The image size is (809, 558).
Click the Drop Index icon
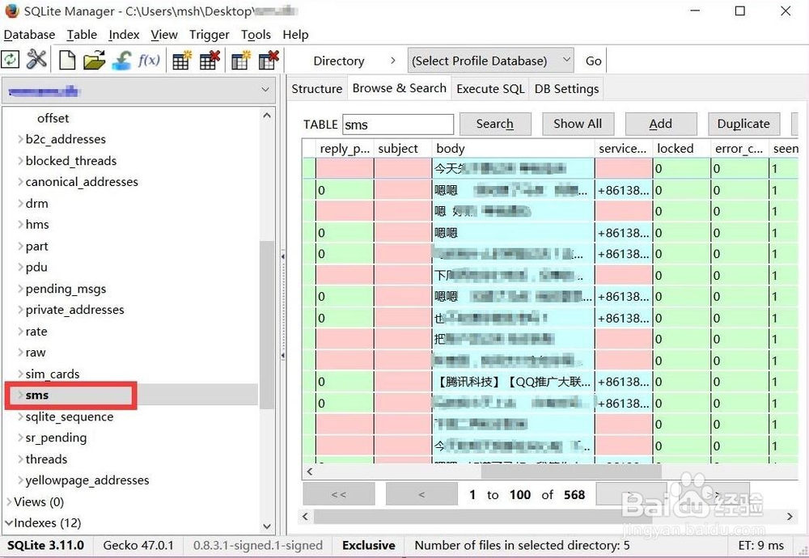pyautogui.click(x=269, y=61)
